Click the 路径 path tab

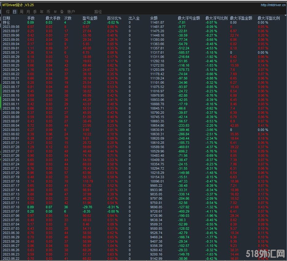[x=98, y=12]
